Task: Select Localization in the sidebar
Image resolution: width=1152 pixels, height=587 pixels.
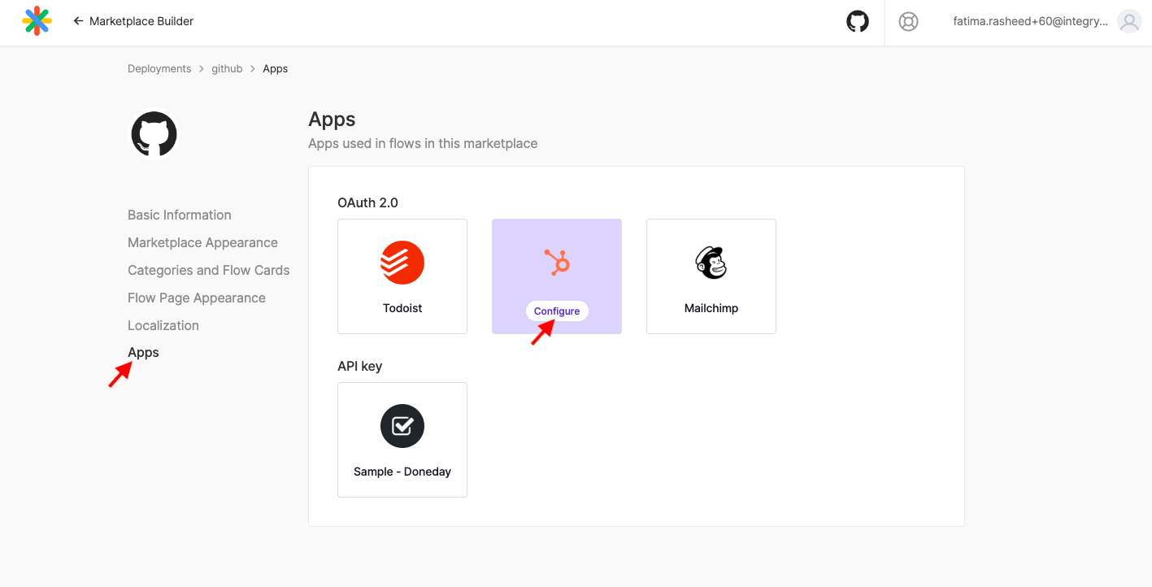Action: (163, 325)
